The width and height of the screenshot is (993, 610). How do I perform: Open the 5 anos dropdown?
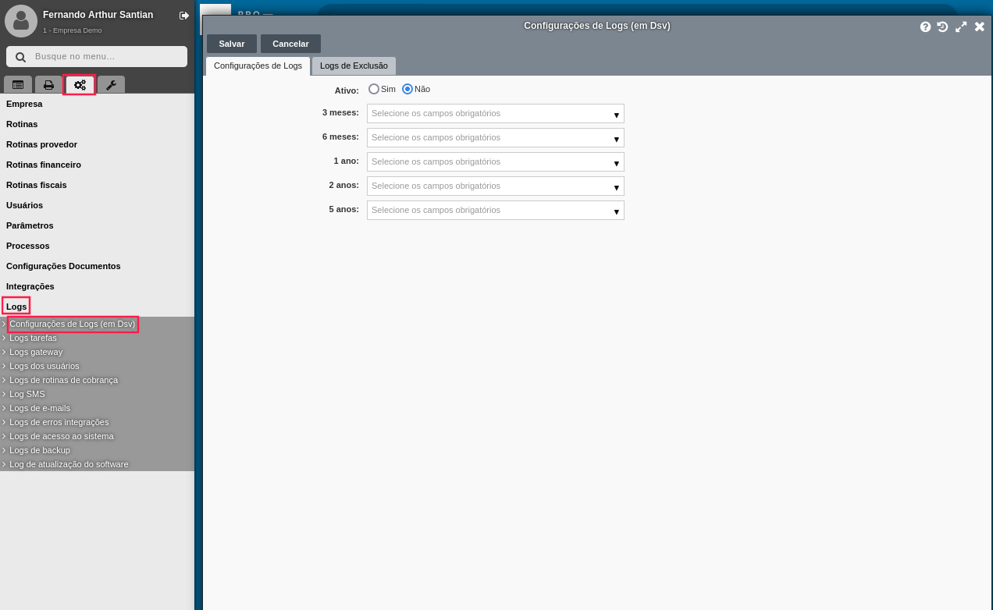496,211
